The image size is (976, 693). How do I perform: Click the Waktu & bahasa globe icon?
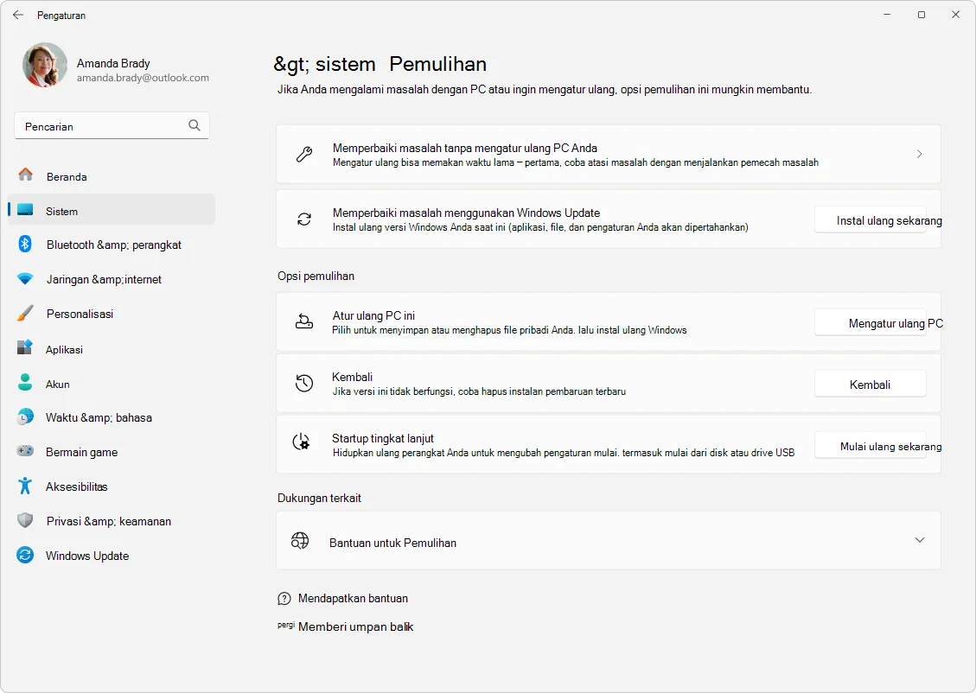pos(25,416)
